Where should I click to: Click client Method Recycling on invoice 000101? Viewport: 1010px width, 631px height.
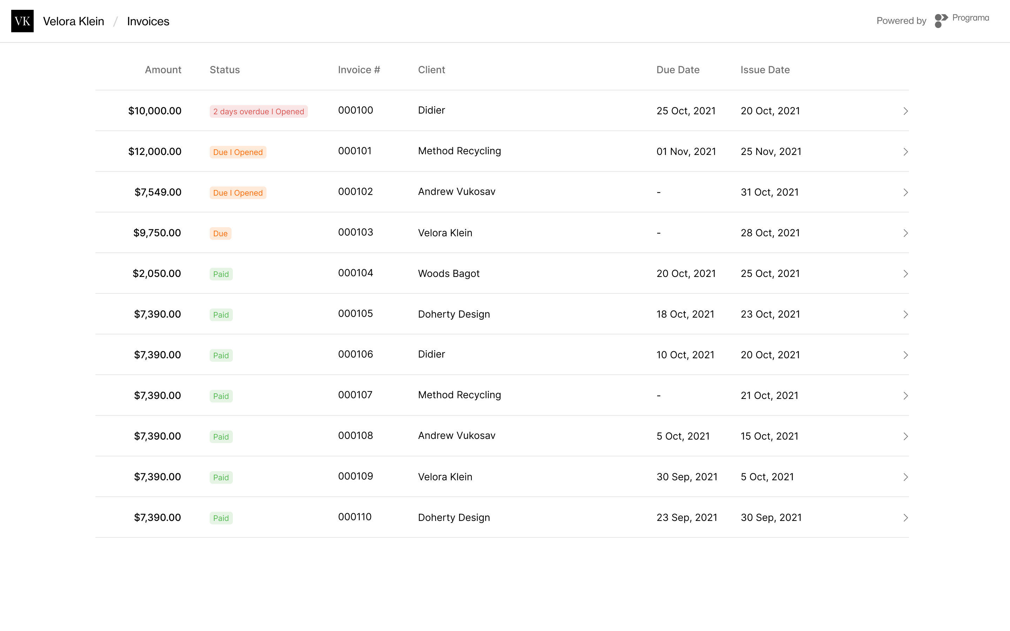point(459,151)
